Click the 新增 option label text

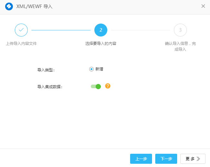point(99,69)
